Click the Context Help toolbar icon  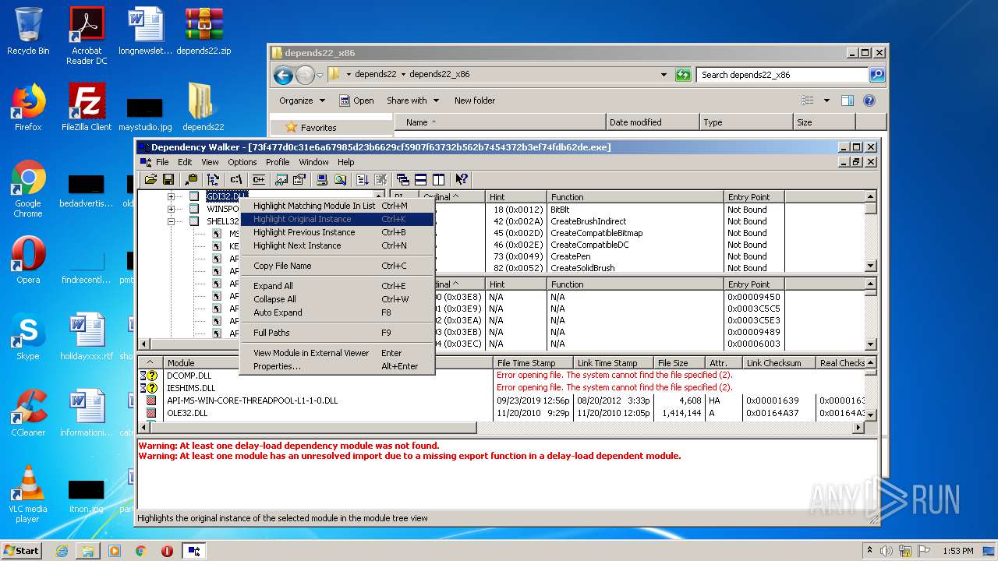(x=462, y=179)
